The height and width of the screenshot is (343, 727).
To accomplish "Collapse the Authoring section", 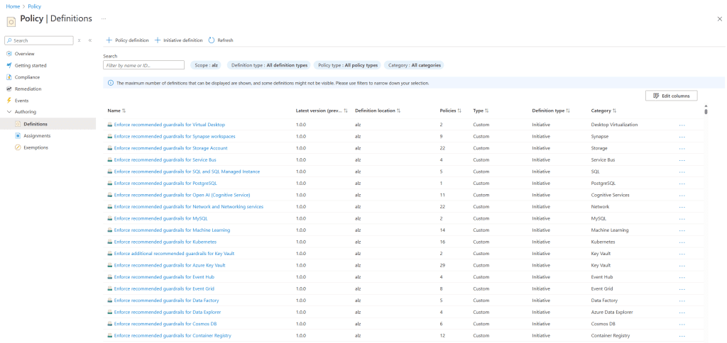I will 9,112.
